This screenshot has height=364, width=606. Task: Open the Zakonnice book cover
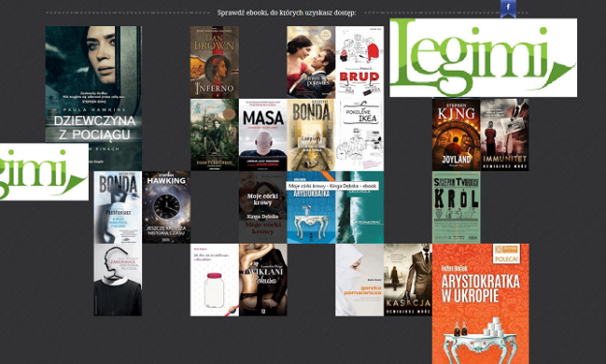pos(118,280)
